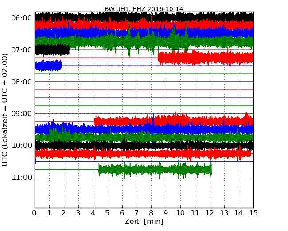Select the 07:00 tick label on y-axis
The width and height of the screenshot is (288, 231).
tap(21, 50)
